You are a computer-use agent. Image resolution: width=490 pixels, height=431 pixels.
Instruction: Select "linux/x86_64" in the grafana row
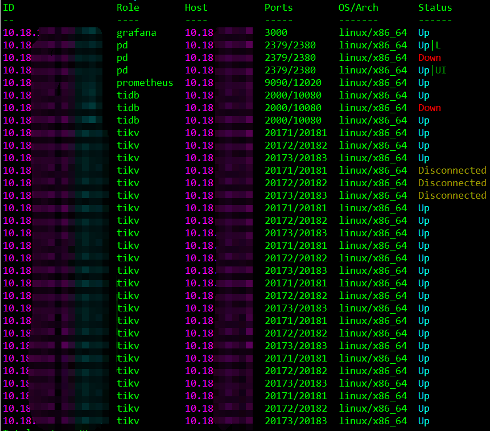click(x=373, y=33)
